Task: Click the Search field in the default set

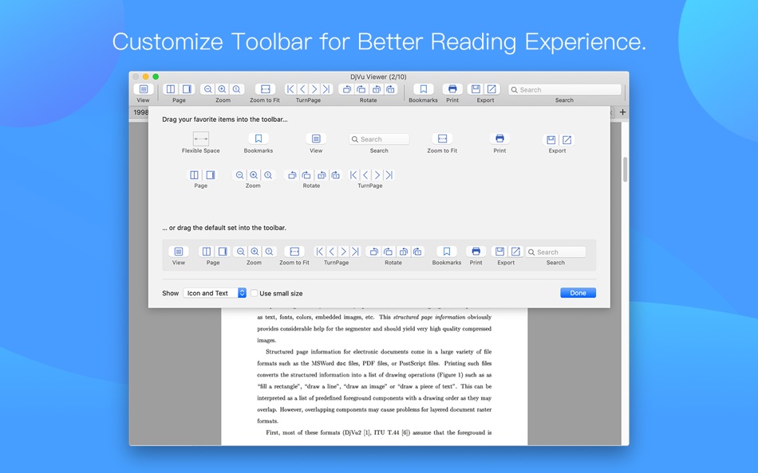Action: 555,252
